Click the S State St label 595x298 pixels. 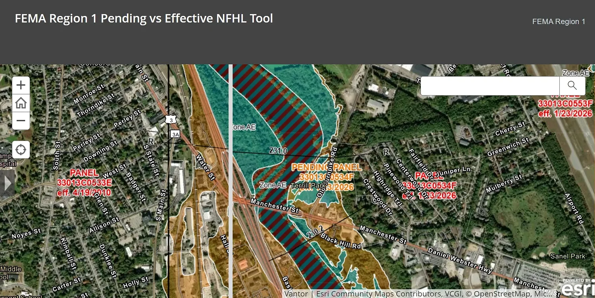point(151,160)
